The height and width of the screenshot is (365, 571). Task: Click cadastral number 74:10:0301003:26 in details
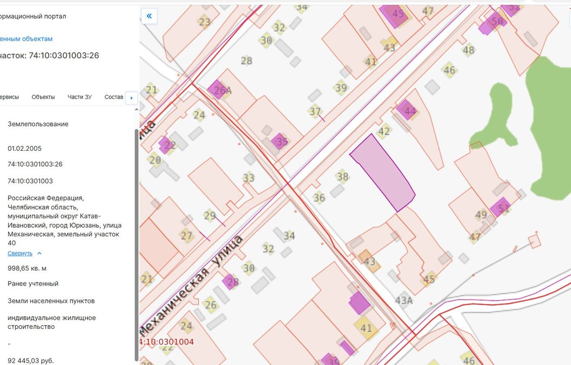pyautogui.click(x=35, y=164)
